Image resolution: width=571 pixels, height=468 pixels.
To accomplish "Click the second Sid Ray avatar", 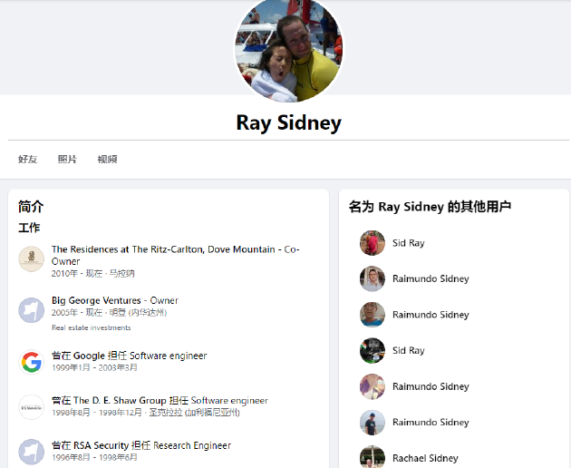I will click(x=373, y=350).
